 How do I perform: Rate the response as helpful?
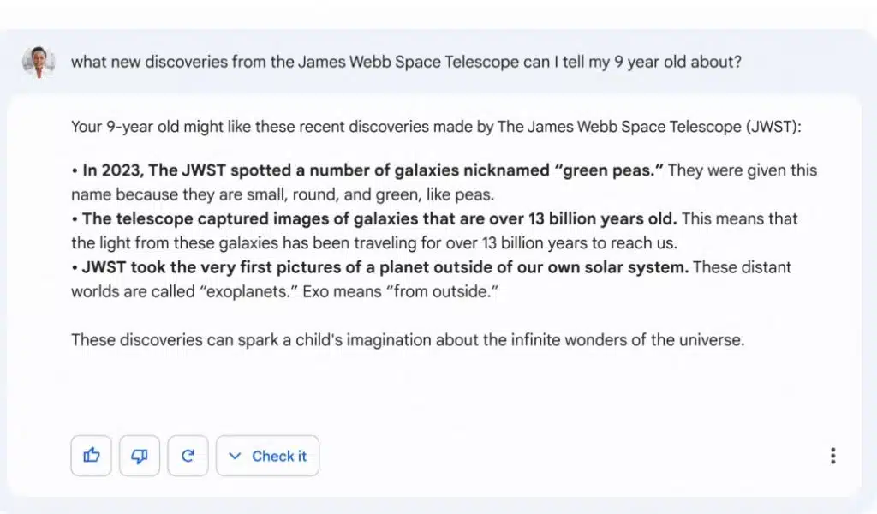point(91,456)
